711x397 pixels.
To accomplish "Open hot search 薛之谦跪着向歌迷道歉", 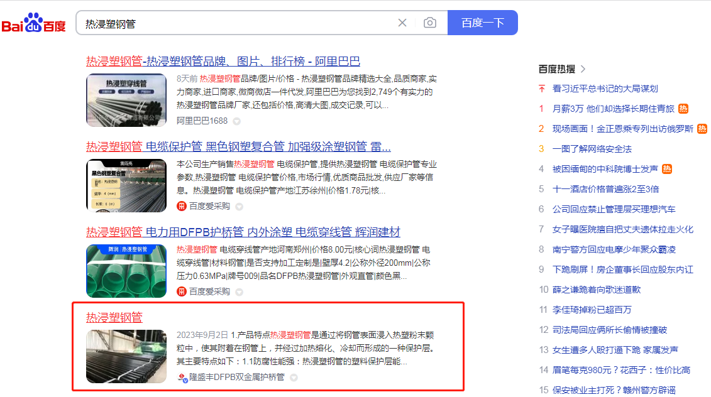I will click(x=597, y=290).
